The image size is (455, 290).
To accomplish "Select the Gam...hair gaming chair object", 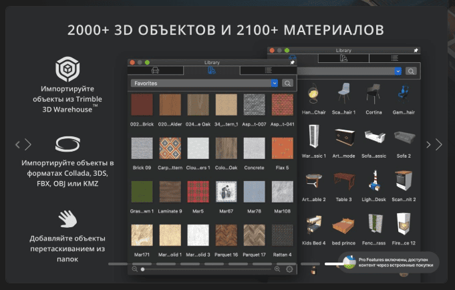I will [404, 94].
